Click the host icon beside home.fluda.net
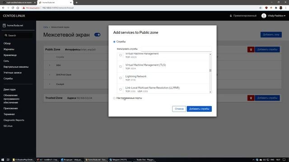The height and width of the screenshot is (162, 289). click(4, 26)
